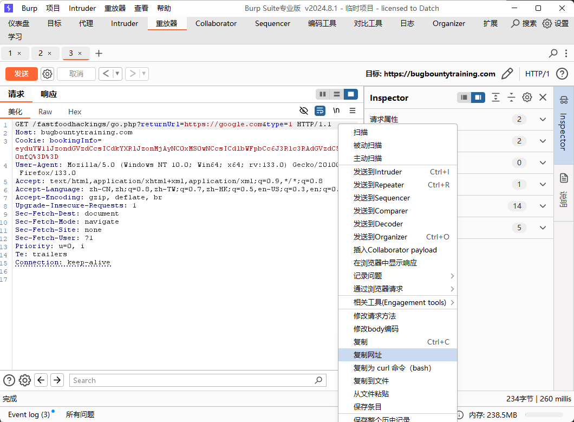This screenshot has height=422, width=574.
Task: Expand Inspector section showing count 5
Action: tap(543, 228)
